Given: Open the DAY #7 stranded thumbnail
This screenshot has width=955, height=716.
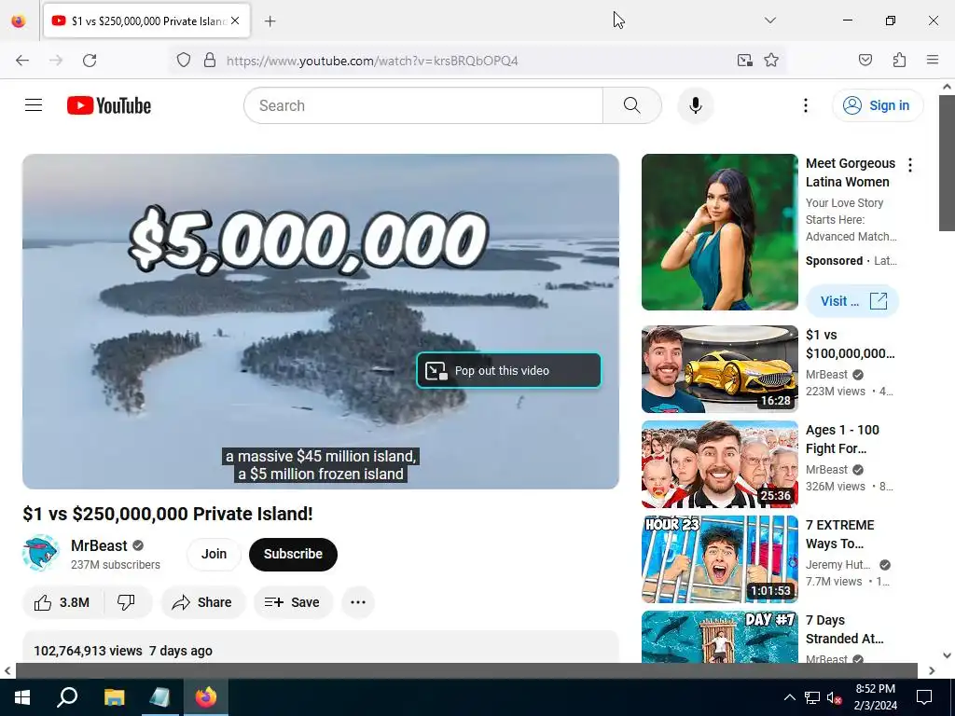Looking at the screenshot, I should coord(719,637).
